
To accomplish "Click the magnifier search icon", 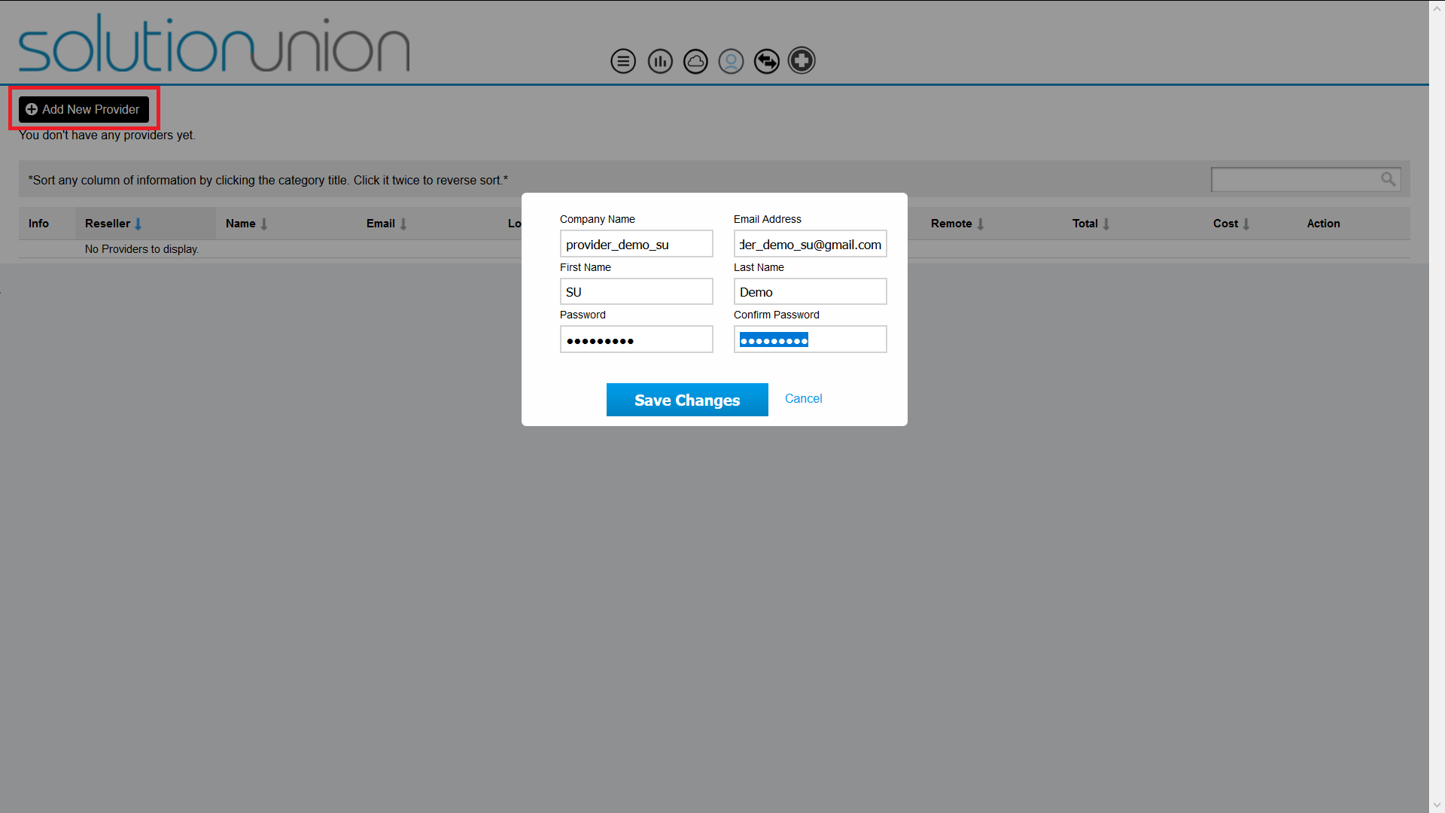I will (1388, 179).
